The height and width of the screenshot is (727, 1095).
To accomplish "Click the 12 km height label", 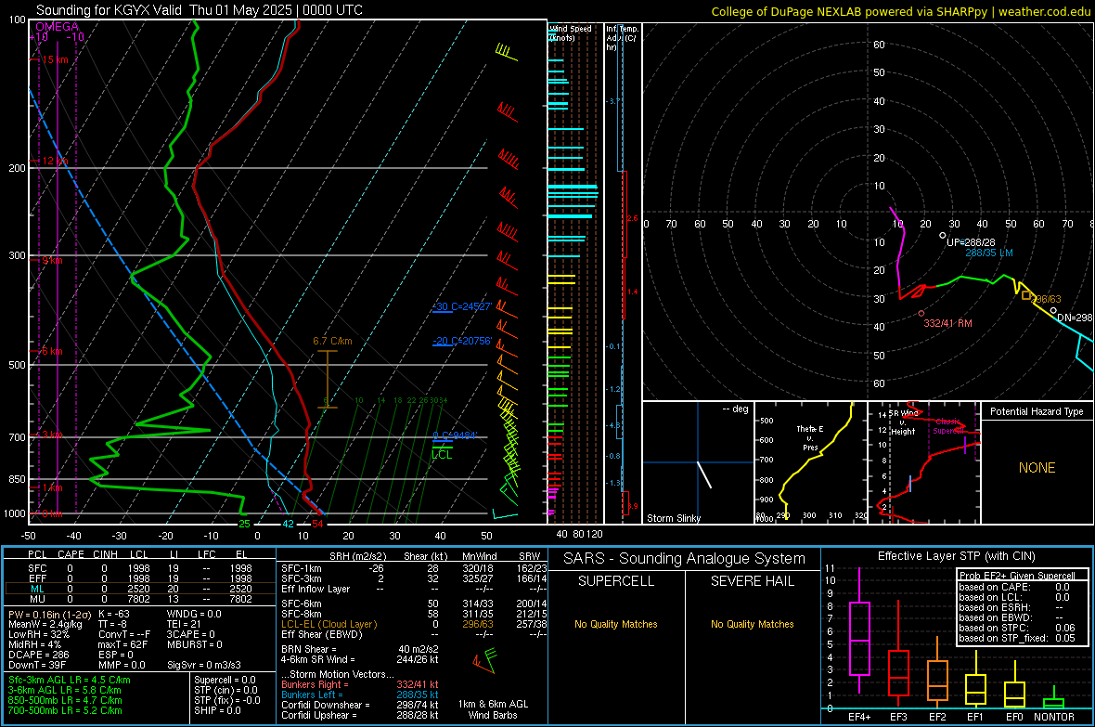I will [x=55, y=161].
